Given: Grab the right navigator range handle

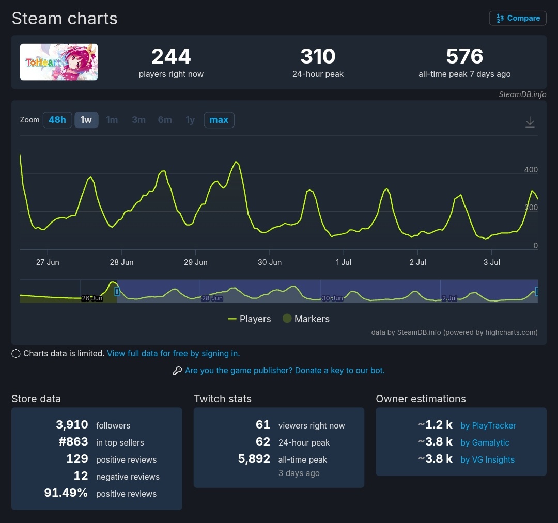Looking at the screenshot, I should click(537, 292).
